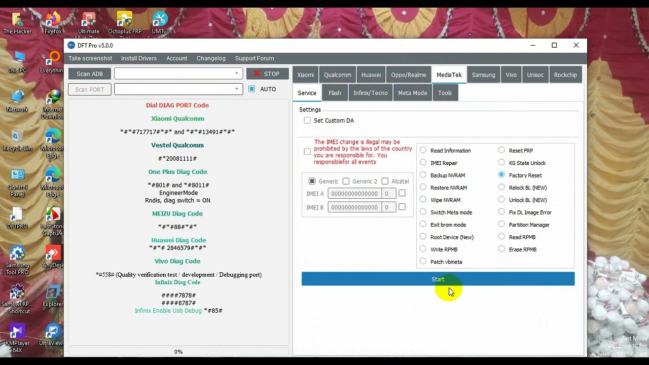Select the Network desktop icon
649x365 pixels.
(17, 100)
